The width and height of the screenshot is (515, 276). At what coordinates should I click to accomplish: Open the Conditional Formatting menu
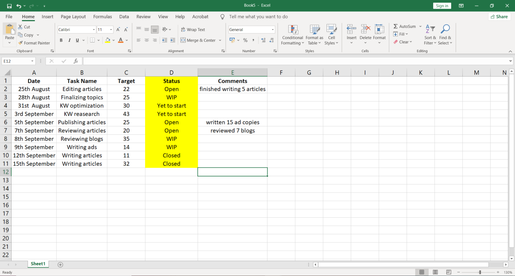click(x=292, y=35)
